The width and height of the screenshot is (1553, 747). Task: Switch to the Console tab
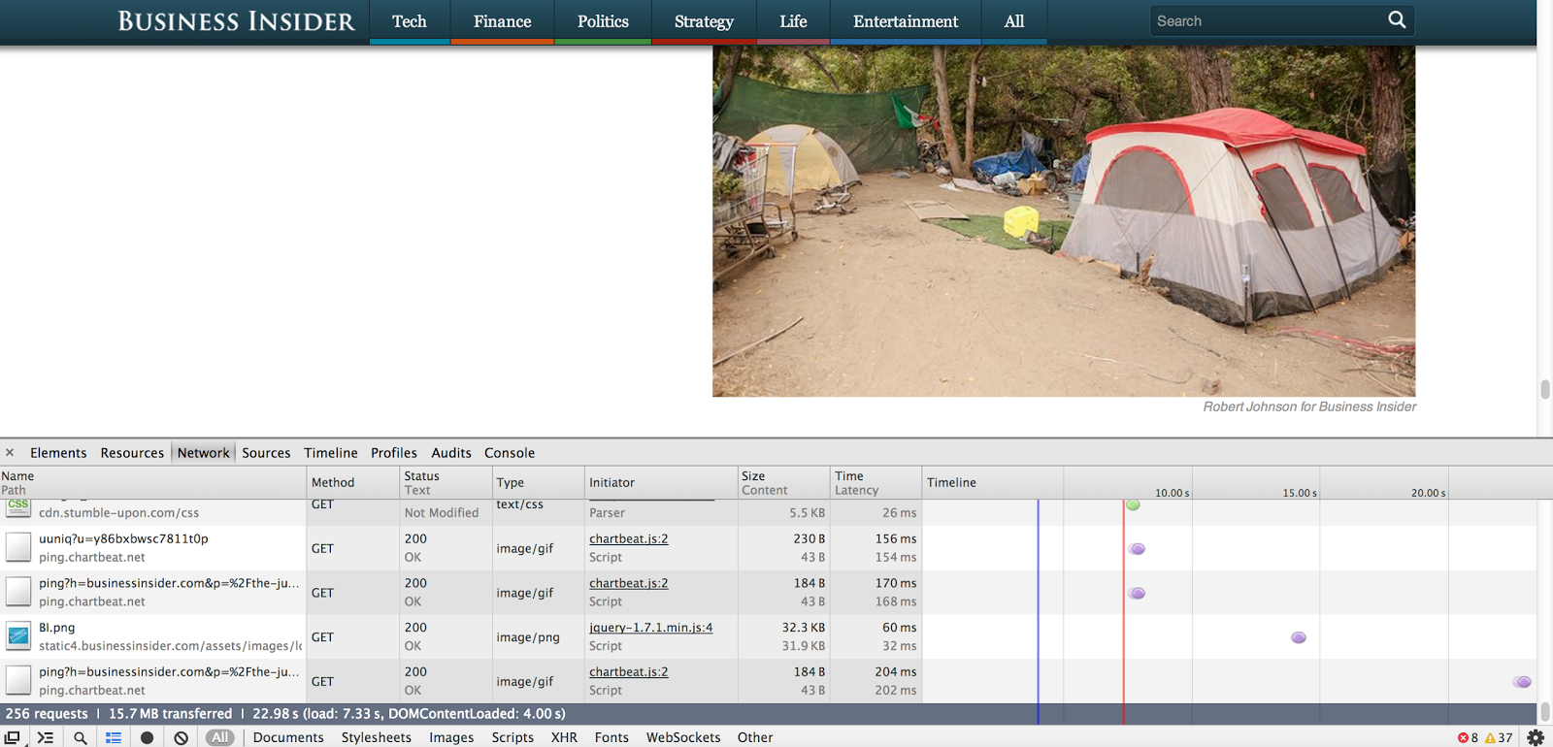pos(510,452)
